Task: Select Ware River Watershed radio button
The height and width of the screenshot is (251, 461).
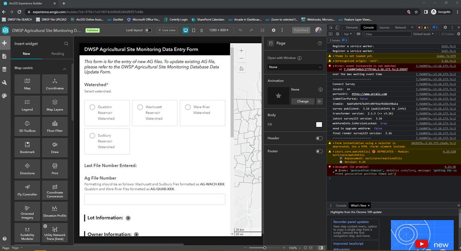Action: (188, 107)
